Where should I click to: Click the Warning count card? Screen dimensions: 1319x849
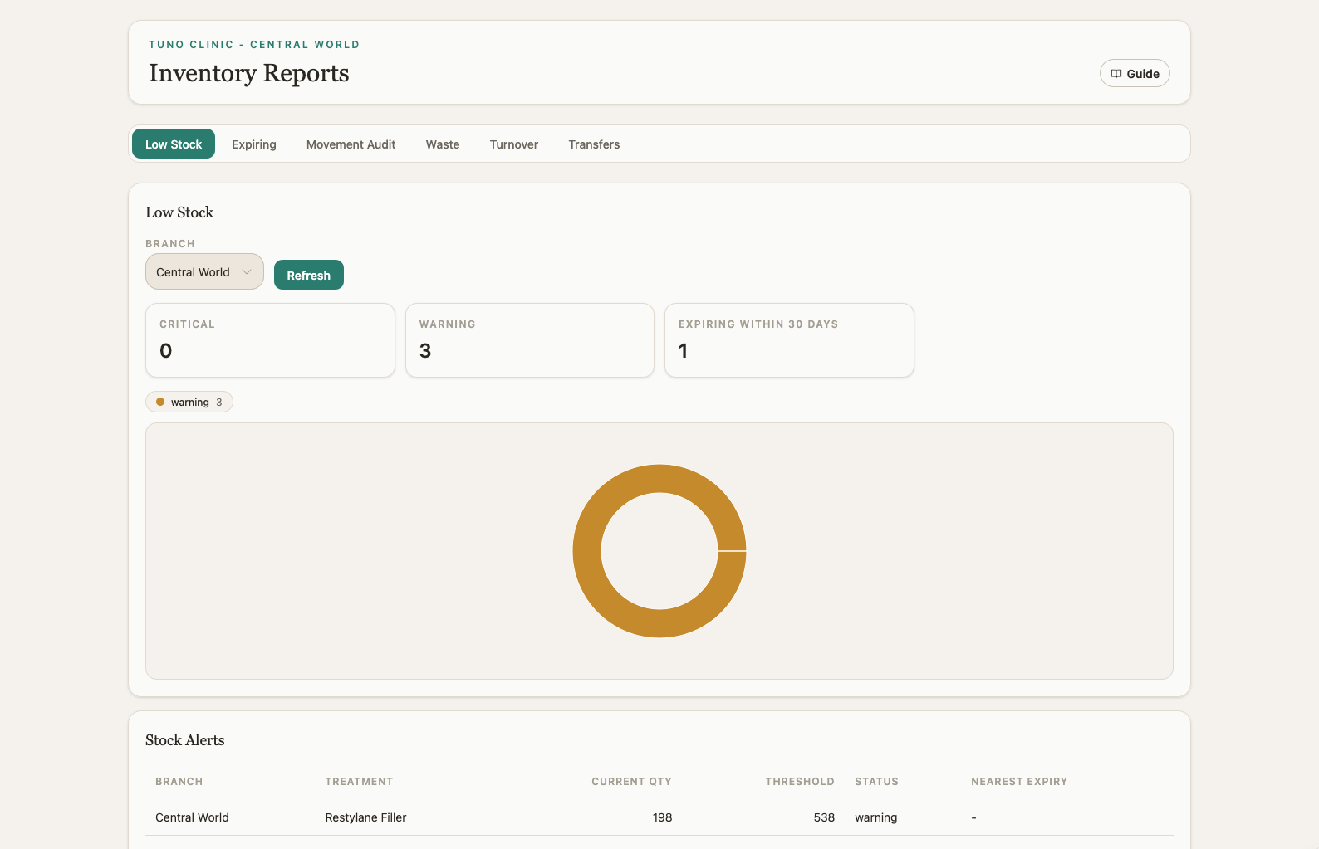530,340
